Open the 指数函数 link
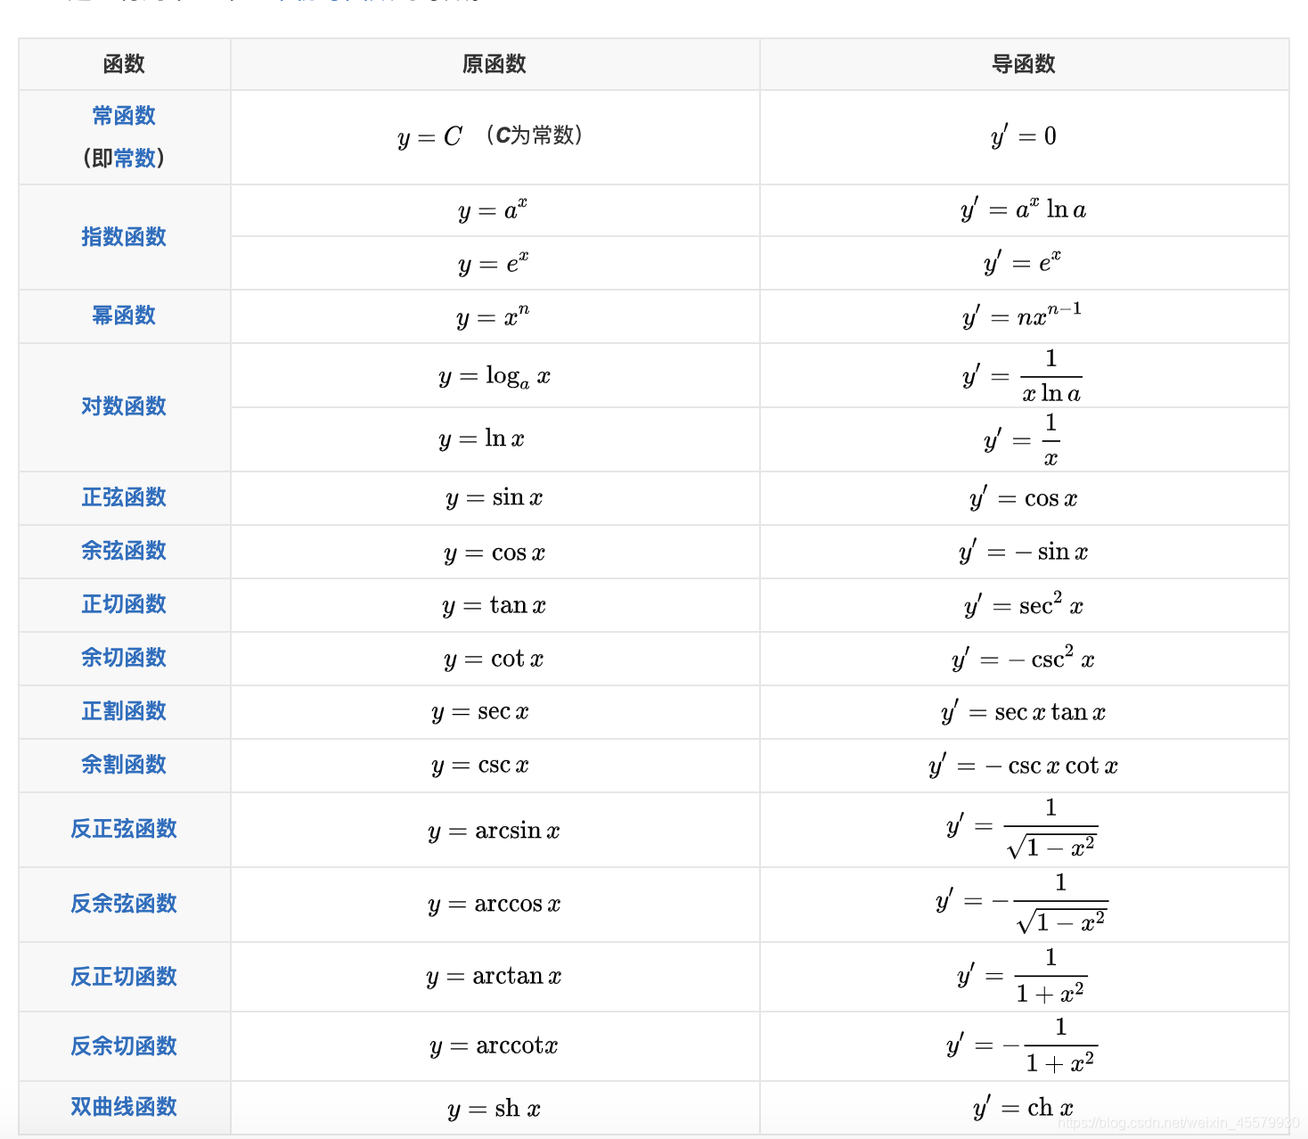The width and height of the screenshot is (1308, 1139). pyautogui.click(x=124, y=237)
